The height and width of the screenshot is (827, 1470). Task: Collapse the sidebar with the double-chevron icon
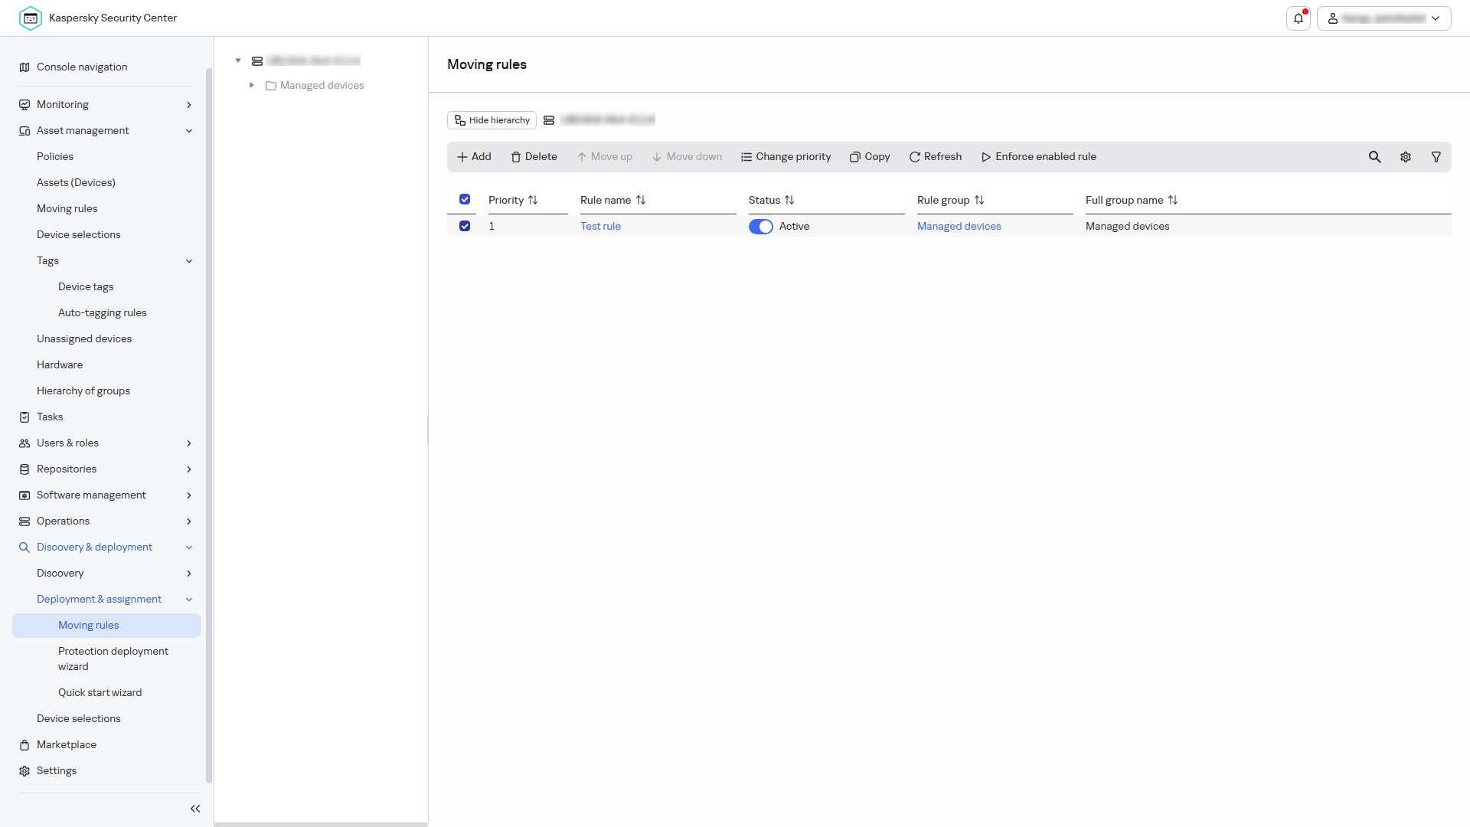(x=195, y=809)
